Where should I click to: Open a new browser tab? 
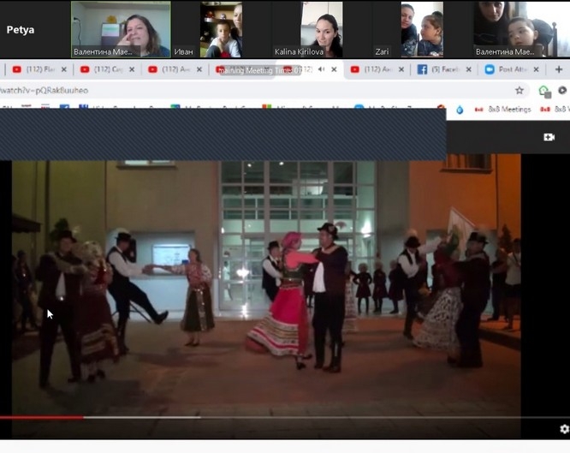pos(559,69)
